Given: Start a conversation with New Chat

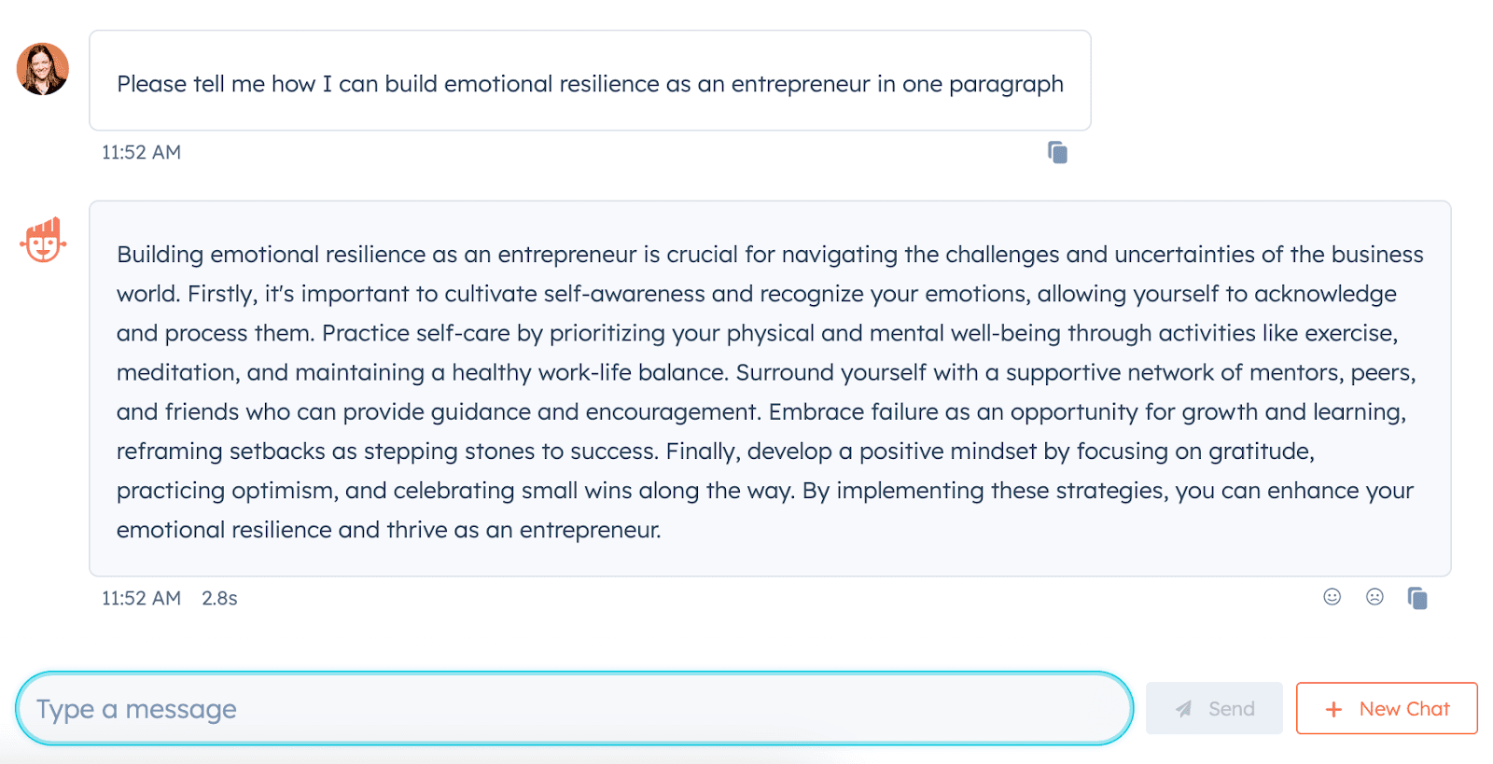Looking at the screenshot, I should pyautogui.click(x=1387, y=709).
